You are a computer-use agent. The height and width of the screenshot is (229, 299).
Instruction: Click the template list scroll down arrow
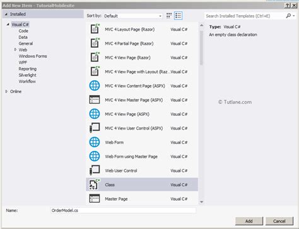pos(201,202)
